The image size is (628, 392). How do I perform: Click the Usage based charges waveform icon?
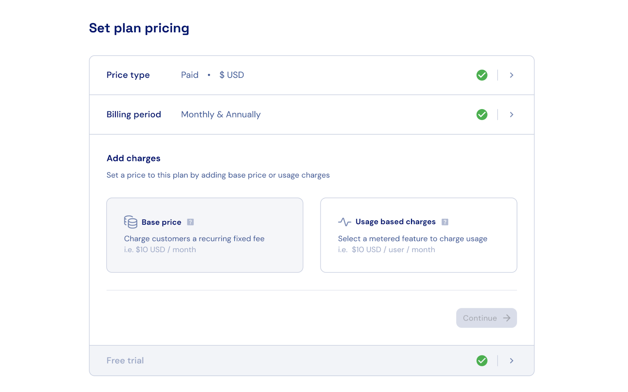344,222
